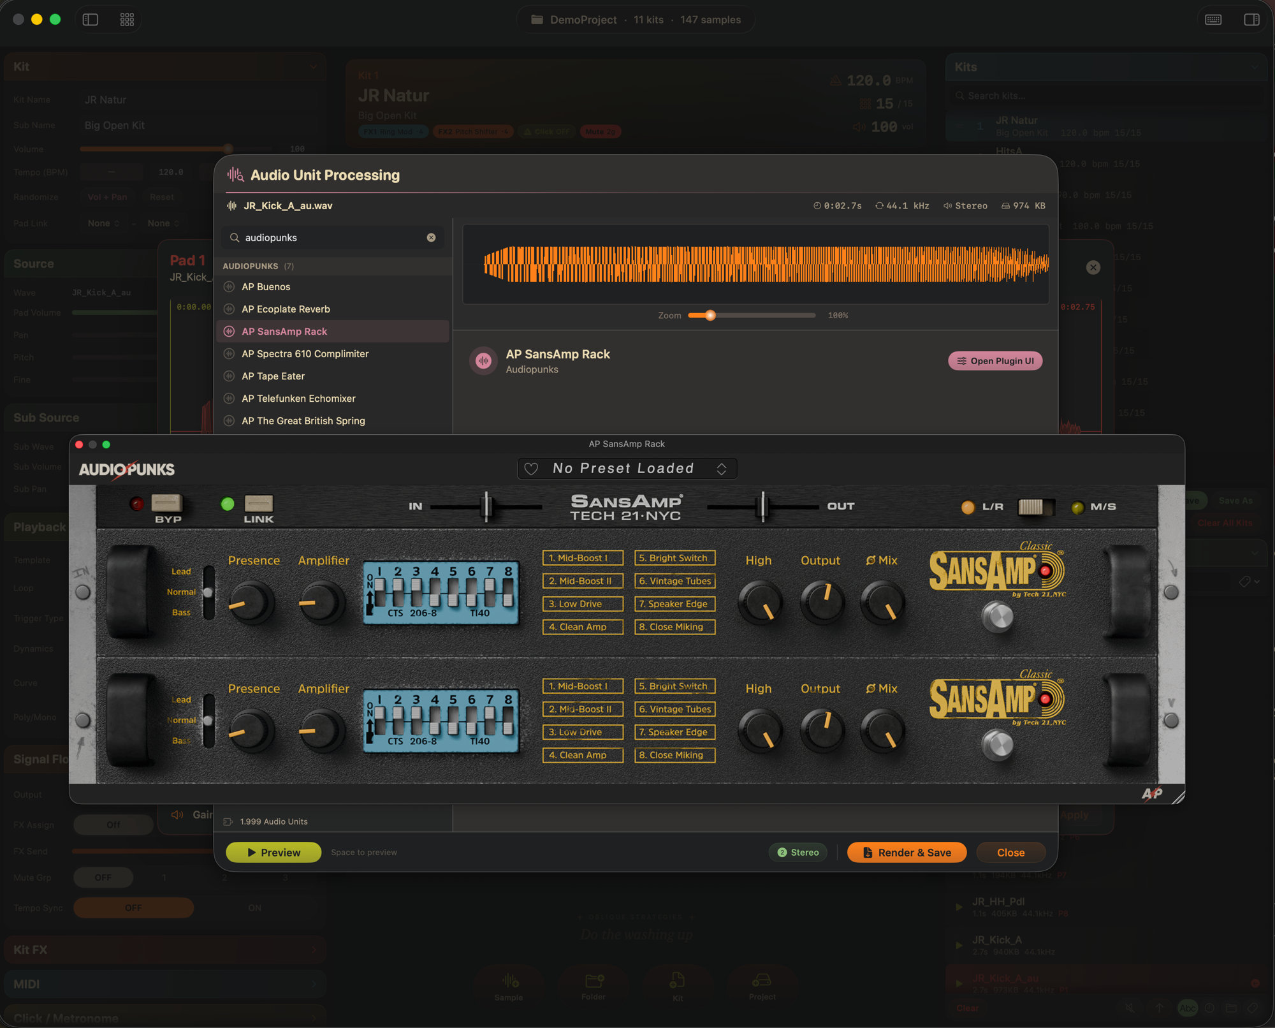Select AP Buenos in the plugin list
The width and height of the screenshot is (1275, 1028).
point(333,286)
